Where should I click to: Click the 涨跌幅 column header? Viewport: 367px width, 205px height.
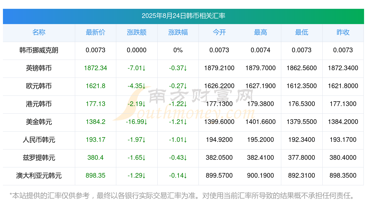click(178, 32)
